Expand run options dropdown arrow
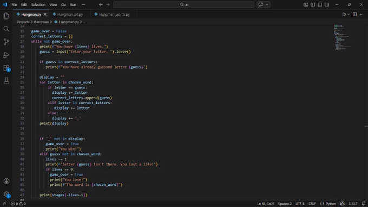Image resolution: width=368 pixels, height=207 pixels. (x=349, y=14)
